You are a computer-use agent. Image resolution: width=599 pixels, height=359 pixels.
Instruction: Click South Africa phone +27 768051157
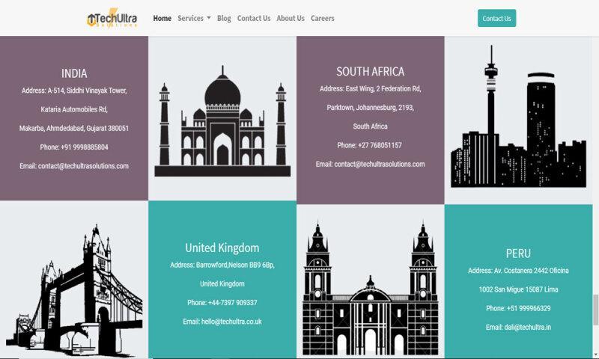pos(369,145)
